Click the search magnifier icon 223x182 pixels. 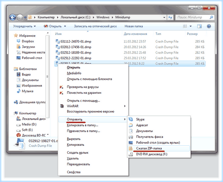click(211, 17)
